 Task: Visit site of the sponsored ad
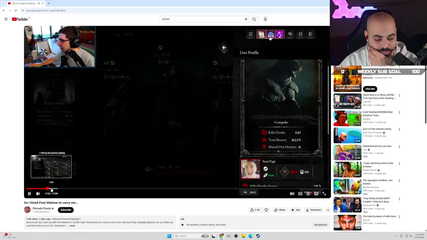click(x=370, y=89)
